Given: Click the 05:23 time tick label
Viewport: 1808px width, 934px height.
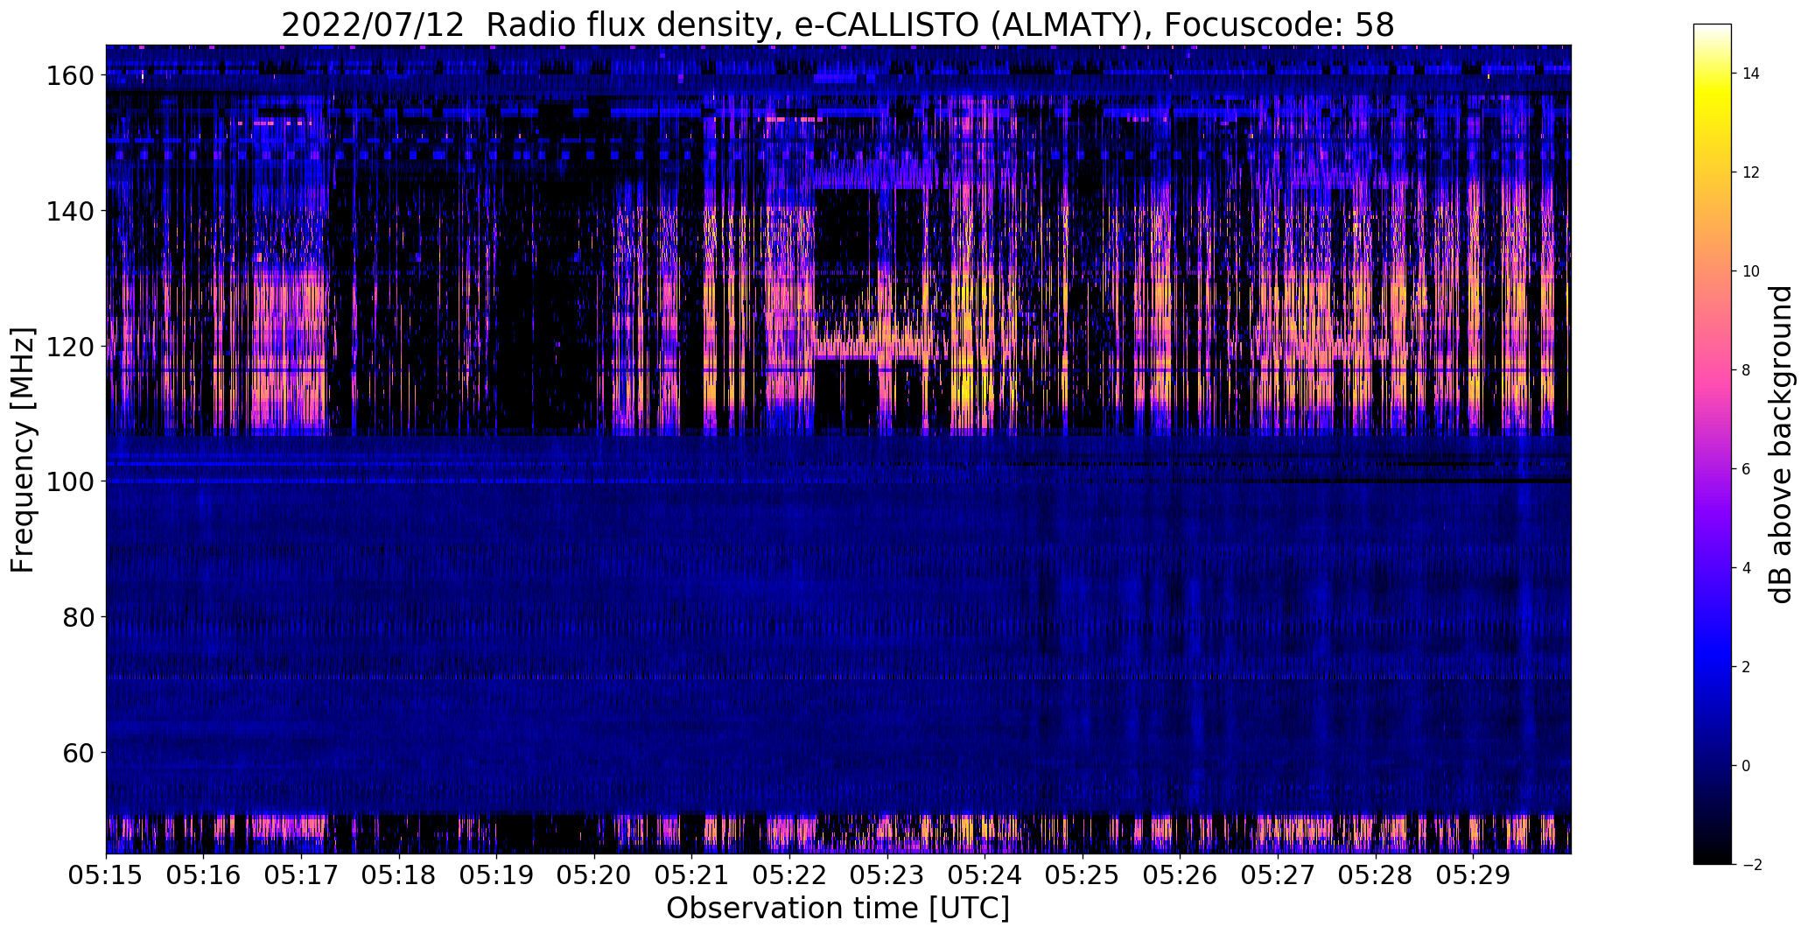Looking at the screenshot, I should [887, 875].
